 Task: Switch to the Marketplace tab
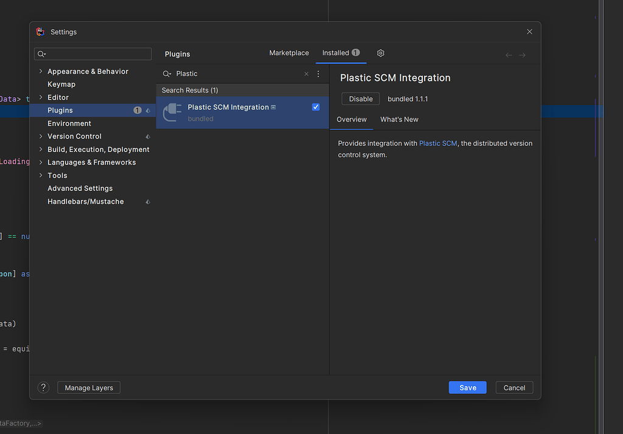289,53
